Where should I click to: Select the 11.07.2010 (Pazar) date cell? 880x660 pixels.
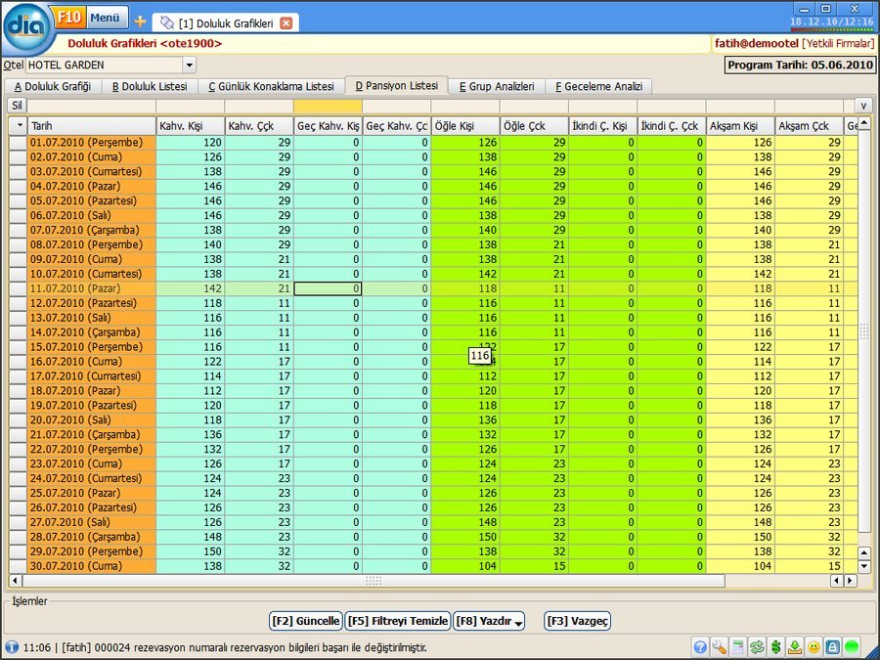click(92, 288)
